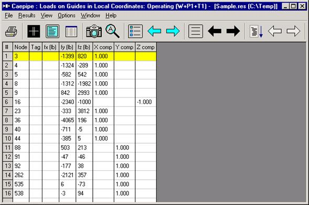Go to next result with cyan right arrow
This screenshot has width=309, height=205.
(173, 31)
